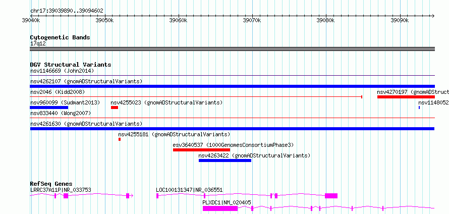Screen dimensions: 449x214
Task: Click the small nsv4255181 red marker
Action: [x=120, y=139]
